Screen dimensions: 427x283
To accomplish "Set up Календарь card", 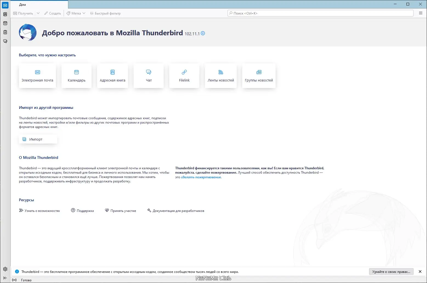I will click(x=77, y=76).
